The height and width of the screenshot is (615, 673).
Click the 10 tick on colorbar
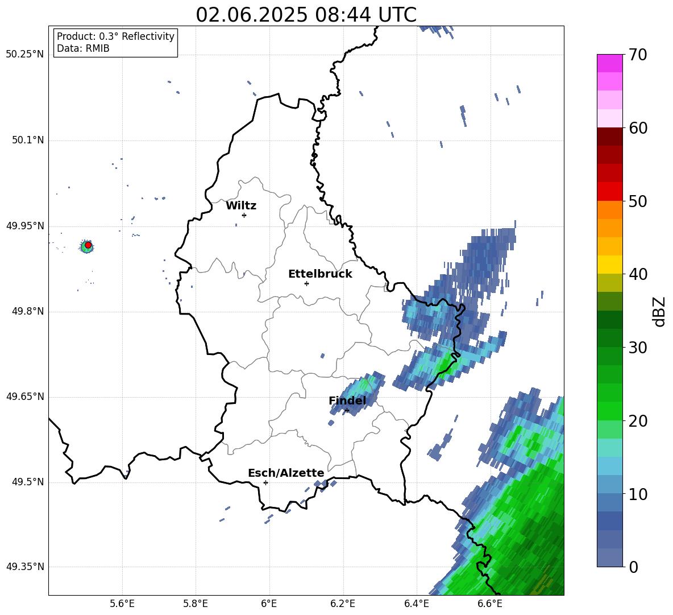tap(638, 494)
